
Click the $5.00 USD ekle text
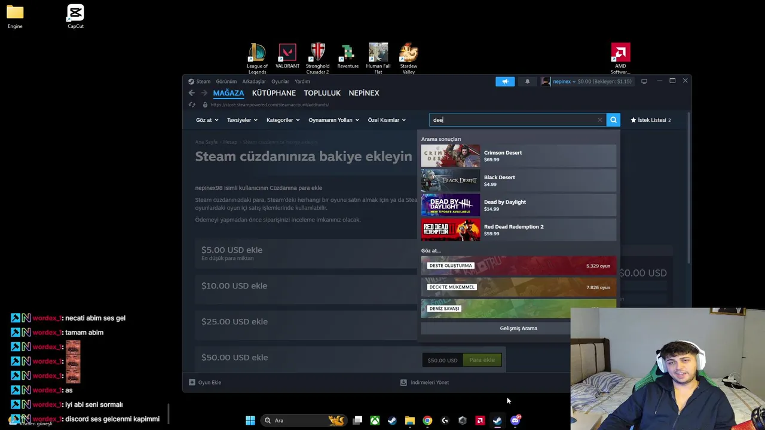232,250
